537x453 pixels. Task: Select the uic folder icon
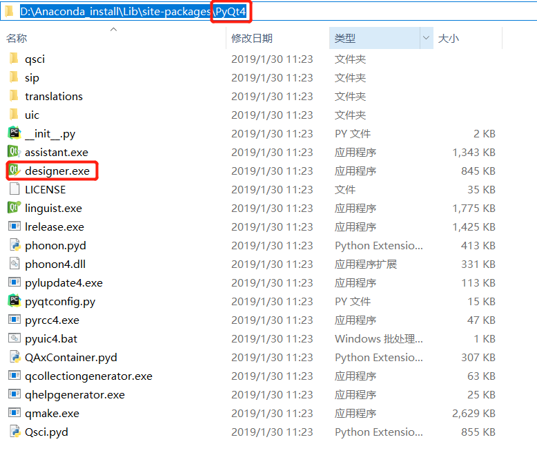coord(14,115)
